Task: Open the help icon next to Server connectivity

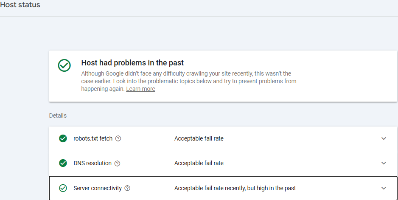Action: click(x=127, y=188)
